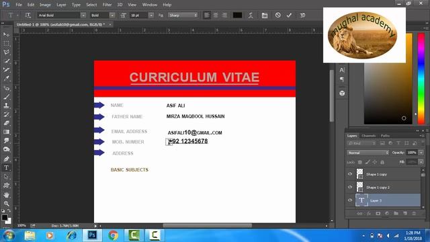Switch to the Channels tab

(x=368, y=136)
